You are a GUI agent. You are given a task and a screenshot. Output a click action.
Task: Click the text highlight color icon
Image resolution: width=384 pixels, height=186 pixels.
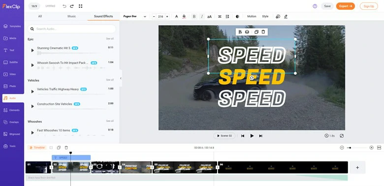pos(184,16)
